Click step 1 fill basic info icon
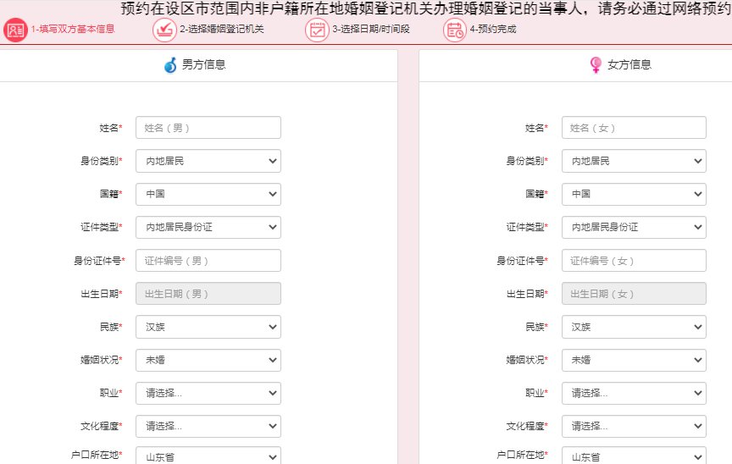Image resolution: width=732 pixels, height=464 pixels. [x=15, y=30]
